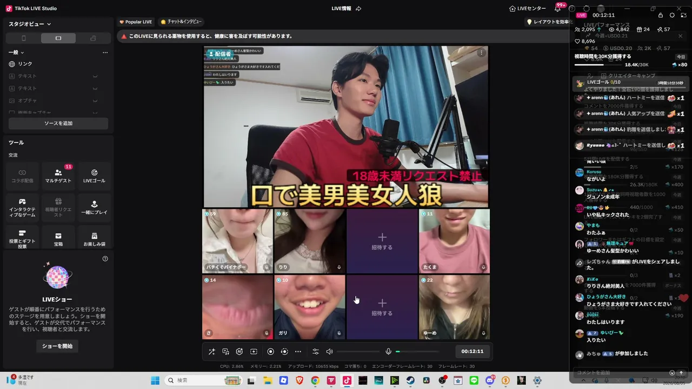
Task: Open LIVEセンター
Action: pyautogui.click(x=528, y=9)
